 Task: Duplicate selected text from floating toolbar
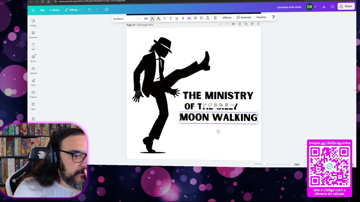pyautogui.click(x=221, y=105)
